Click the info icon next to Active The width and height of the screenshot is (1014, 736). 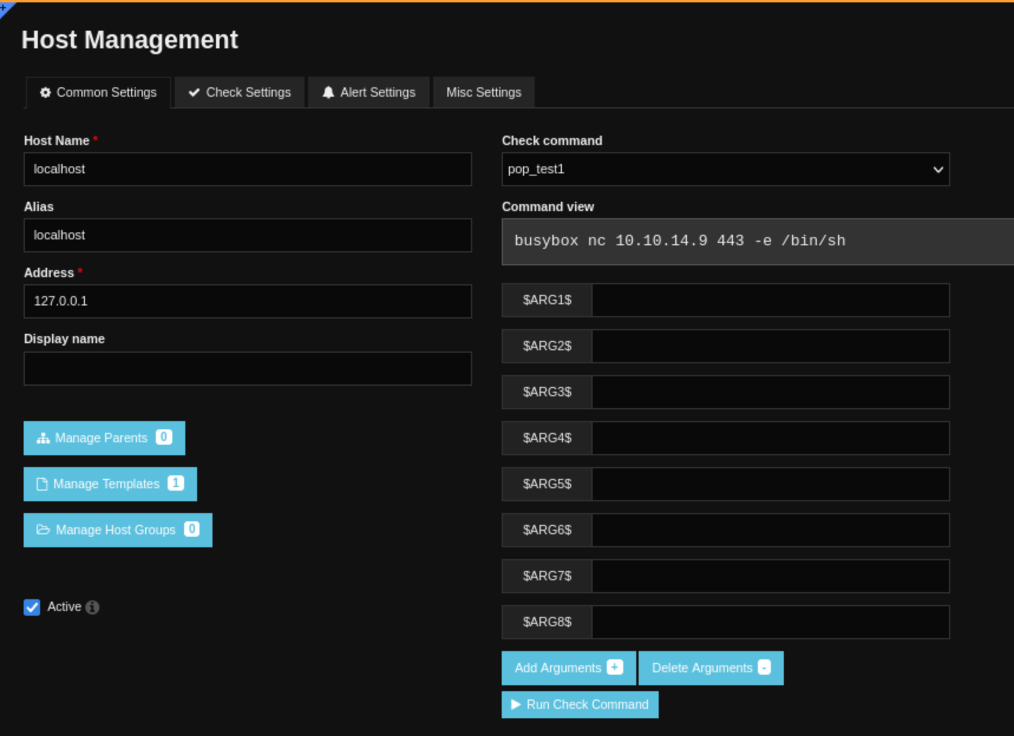pos(92,607)
